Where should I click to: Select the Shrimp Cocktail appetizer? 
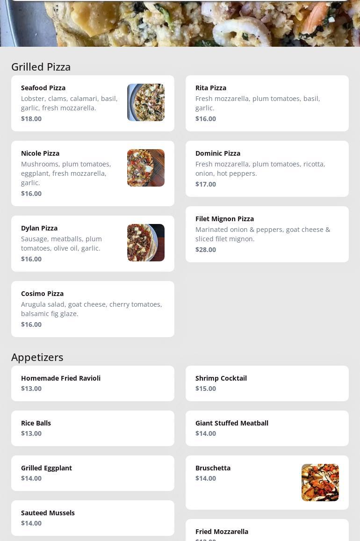pyautogui.click(x=267, y=383)
